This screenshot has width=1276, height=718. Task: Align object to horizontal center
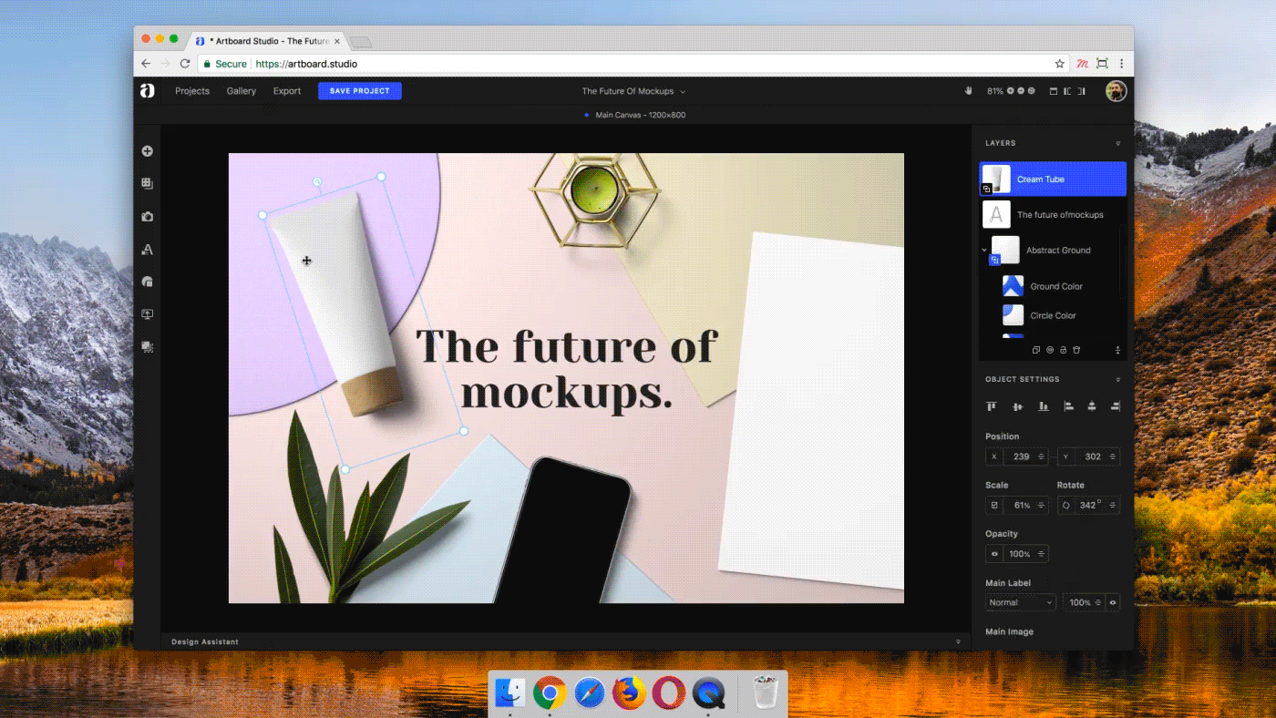point(1092,406)
